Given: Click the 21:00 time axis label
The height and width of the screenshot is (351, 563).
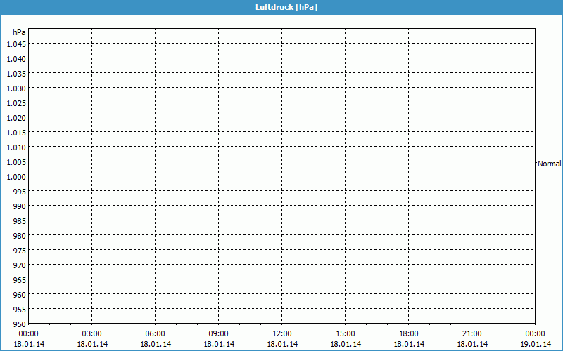Looking at the screenshot, I should coord(472,333).
